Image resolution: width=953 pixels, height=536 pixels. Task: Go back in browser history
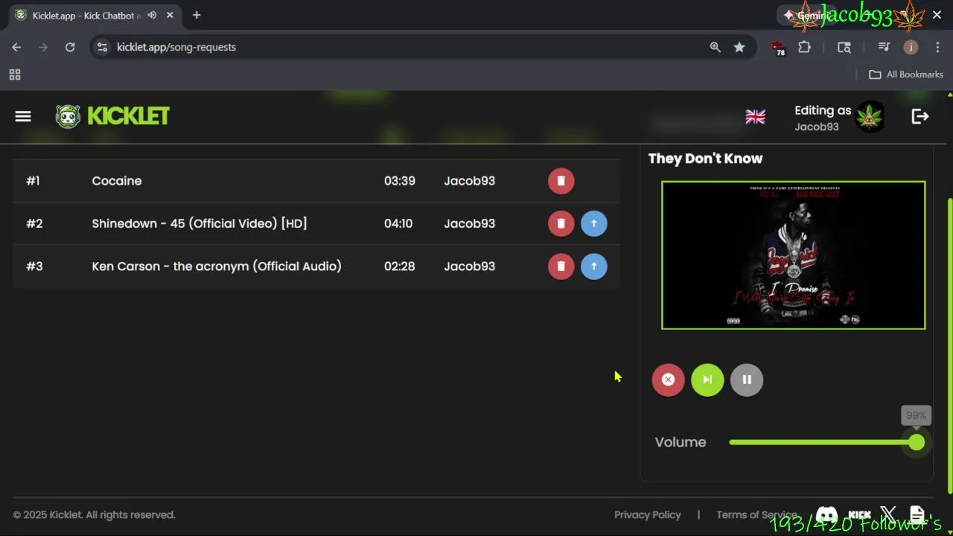tap(16, 47)
